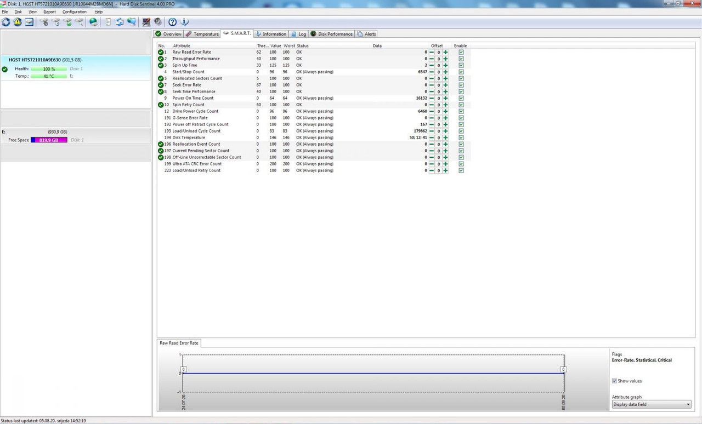Toggle Enable checkbox for G-Sense Error Rate

(461, 118)
